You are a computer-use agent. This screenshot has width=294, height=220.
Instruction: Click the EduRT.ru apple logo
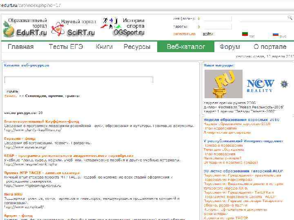click(x=9, y=29)
